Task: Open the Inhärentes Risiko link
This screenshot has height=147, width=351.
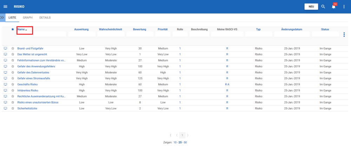Action: [28, 91]
